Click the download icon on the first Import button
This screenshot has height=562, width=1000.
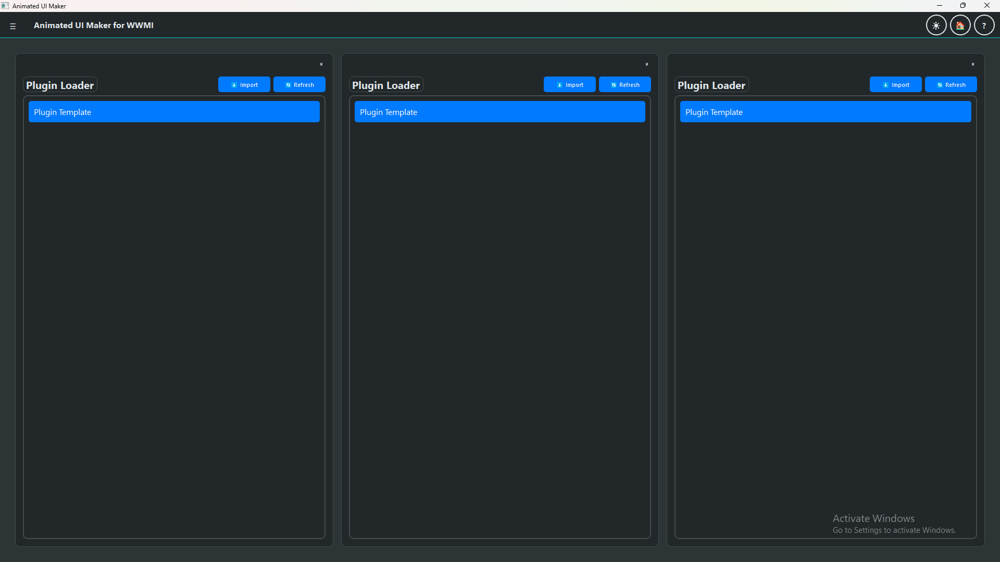(235, 84)
